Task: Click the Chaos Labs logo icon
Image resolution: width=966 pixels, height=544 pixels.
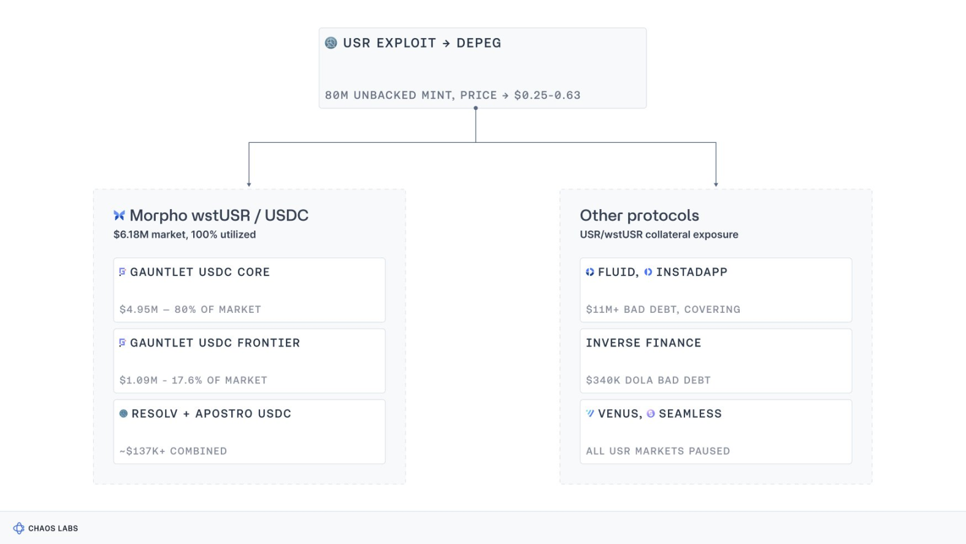Action: [x=19, y=528]
